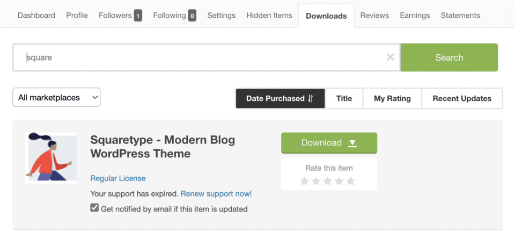
Task: Switch to the Earnings tab
Action: [x=415, y=15]
